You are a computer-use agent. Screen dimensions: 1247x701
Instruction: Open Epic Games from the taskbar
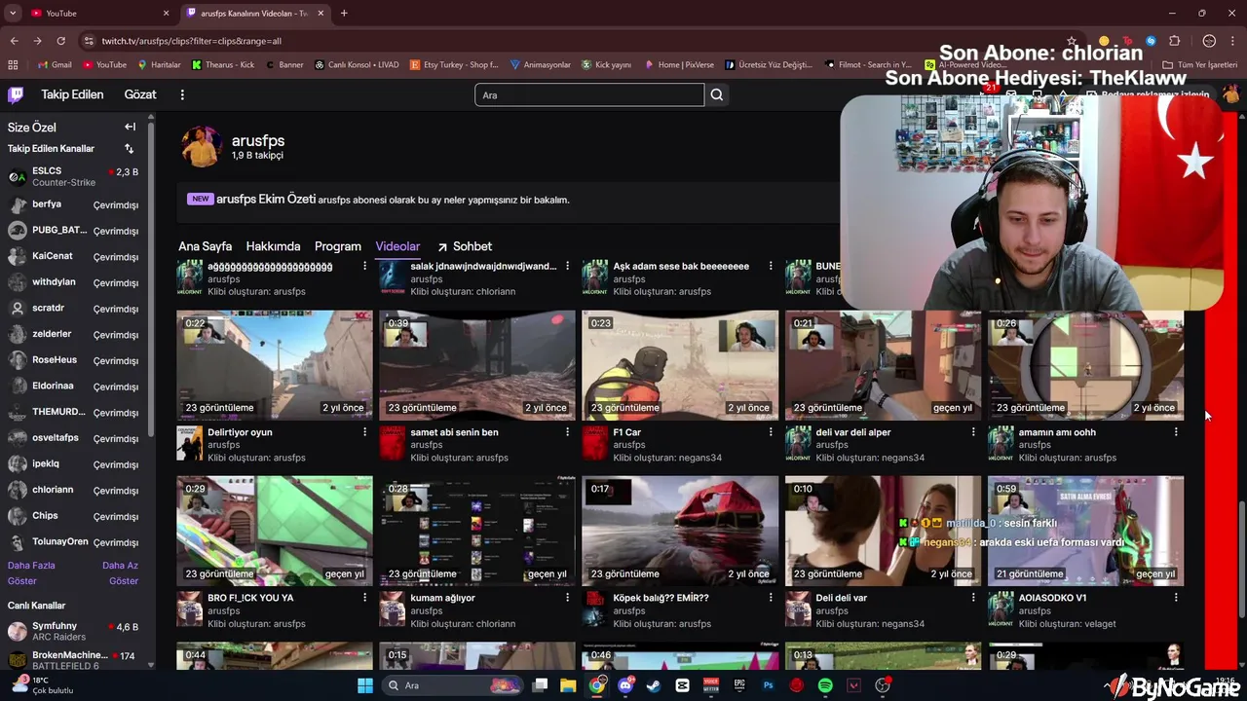point(739,685)
